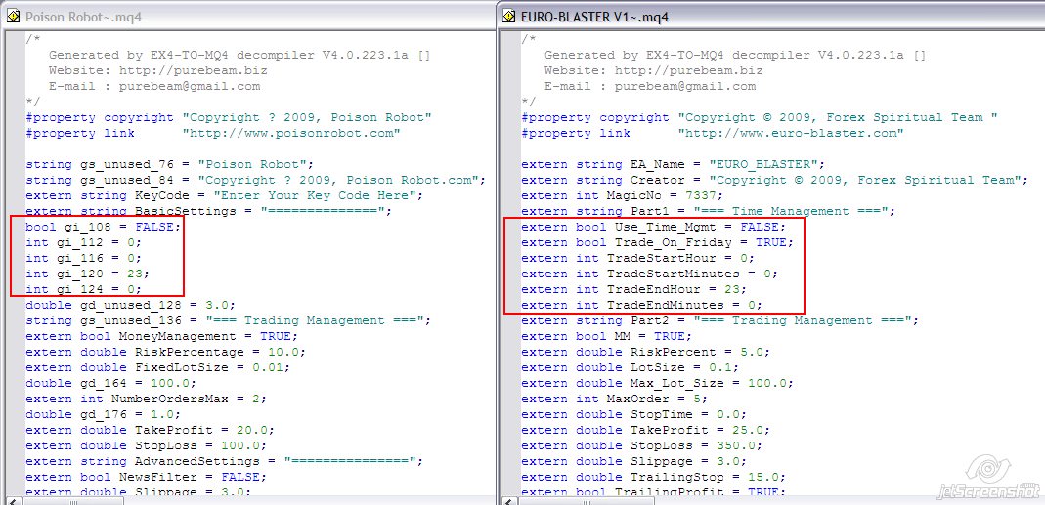
Task: Click the EURO-BLASTER V1~.mq4 file icon
Action: [508, 17]
